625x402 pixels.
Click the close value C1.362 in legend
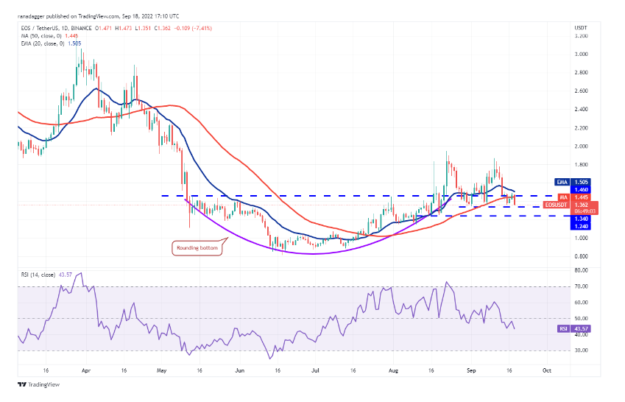(162, 28)
